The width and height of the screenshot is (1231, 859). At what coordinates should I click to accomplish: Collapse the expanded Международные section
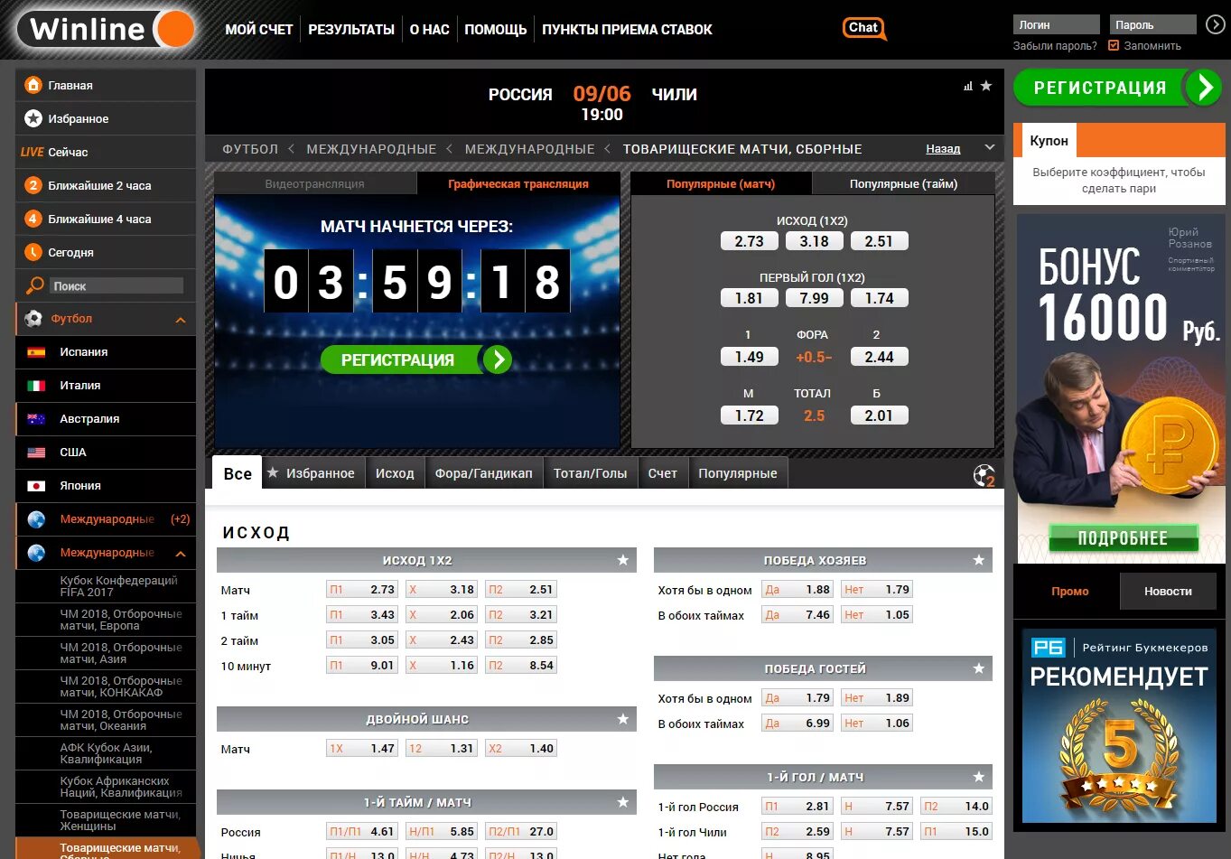[181, 553]
